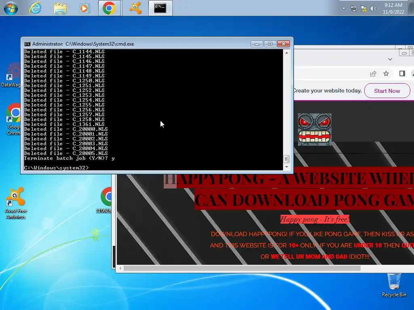The image size is (414, 310).
Task: Click the cmd.exe window title bar text
Action: click(83, 44)
